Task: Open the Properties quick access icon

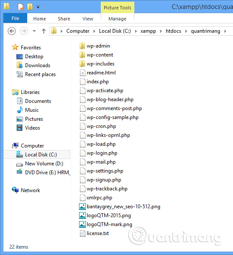Action: tap(21, 7)
